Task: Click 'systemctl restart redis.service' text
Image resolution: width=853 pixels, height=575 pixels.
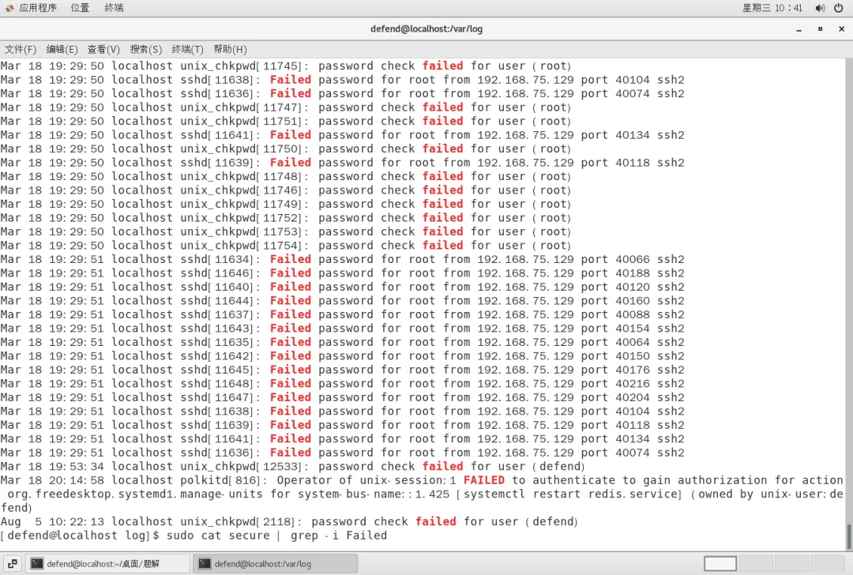Action: (x=569, y=494)
